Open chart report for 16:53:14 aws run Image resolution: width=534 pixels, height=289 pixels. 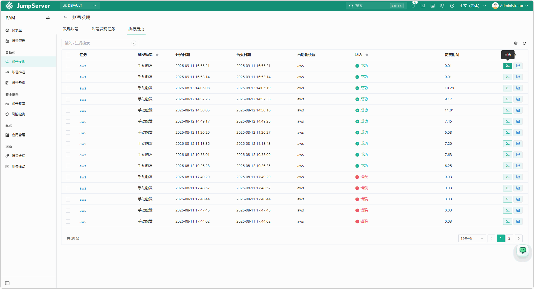coord(518,77)
